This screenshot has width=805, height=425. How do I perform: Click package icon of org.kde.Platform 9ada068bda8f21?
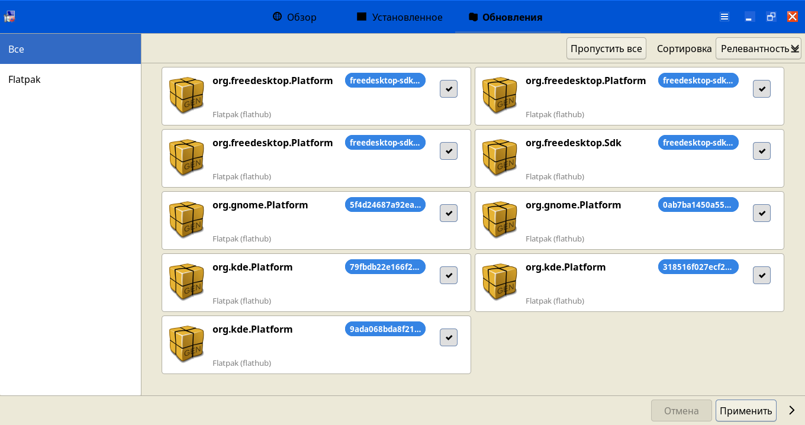point(186,343)
